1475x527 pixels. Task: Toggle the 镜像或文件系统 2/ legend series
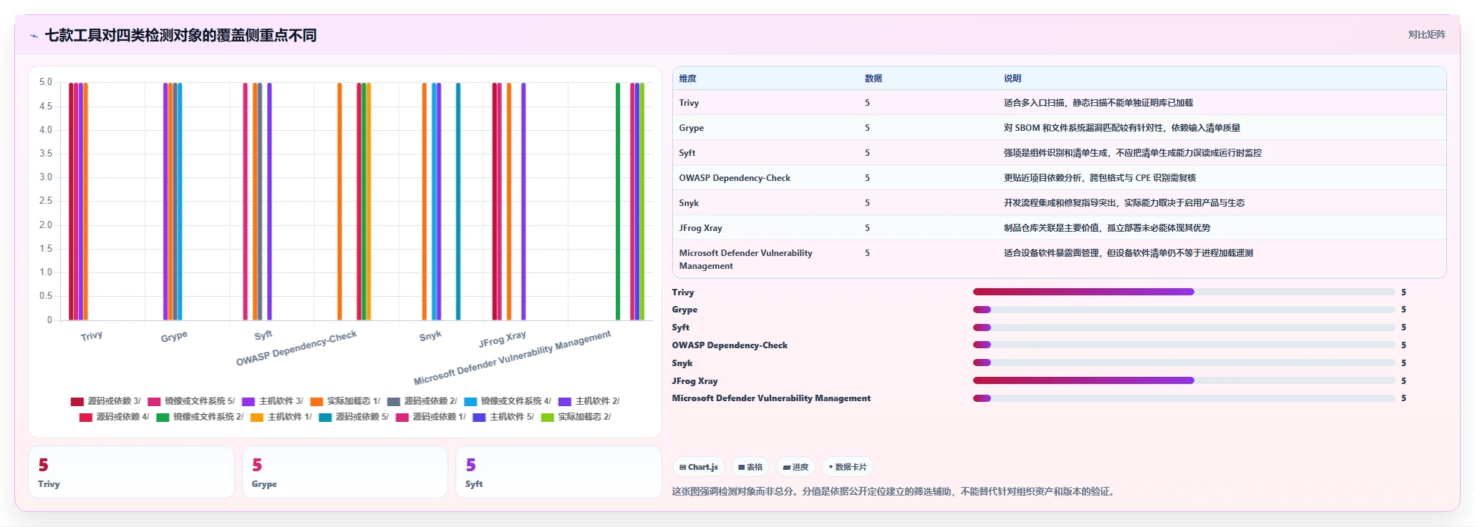pyautogui.click(x=200, y=417)
